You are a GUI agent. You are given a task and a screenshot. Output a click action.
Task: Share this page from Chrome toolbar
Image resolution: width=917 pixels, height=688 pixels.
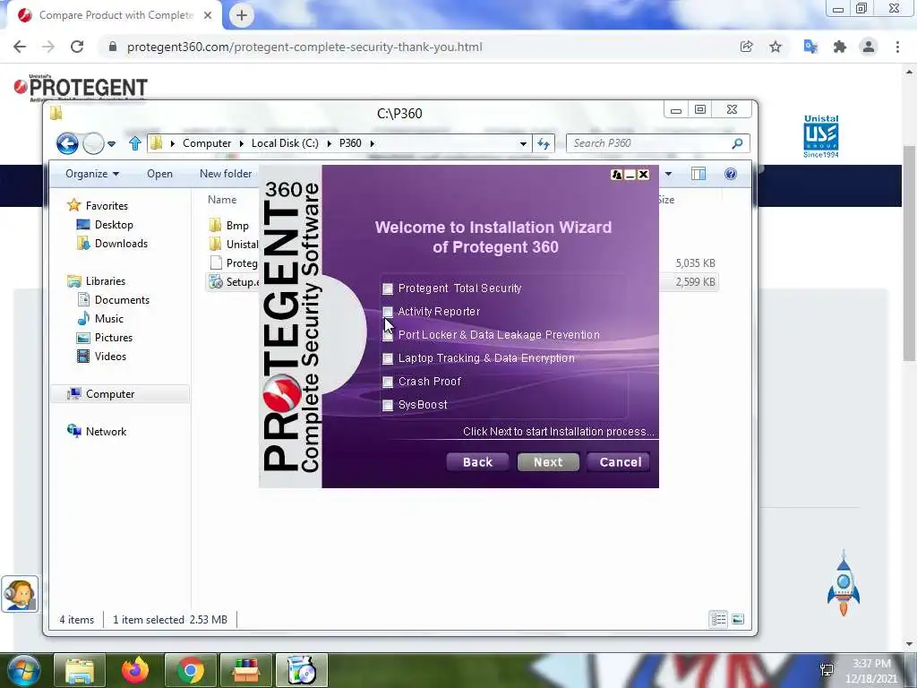[x=746, y=47]
